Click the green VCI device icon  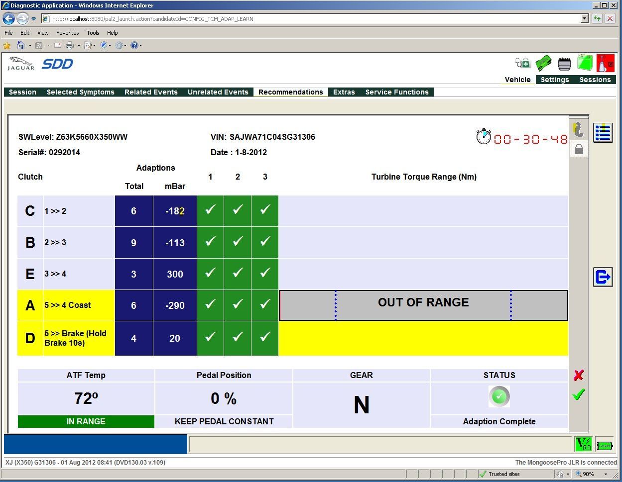(x=543, y=64)
